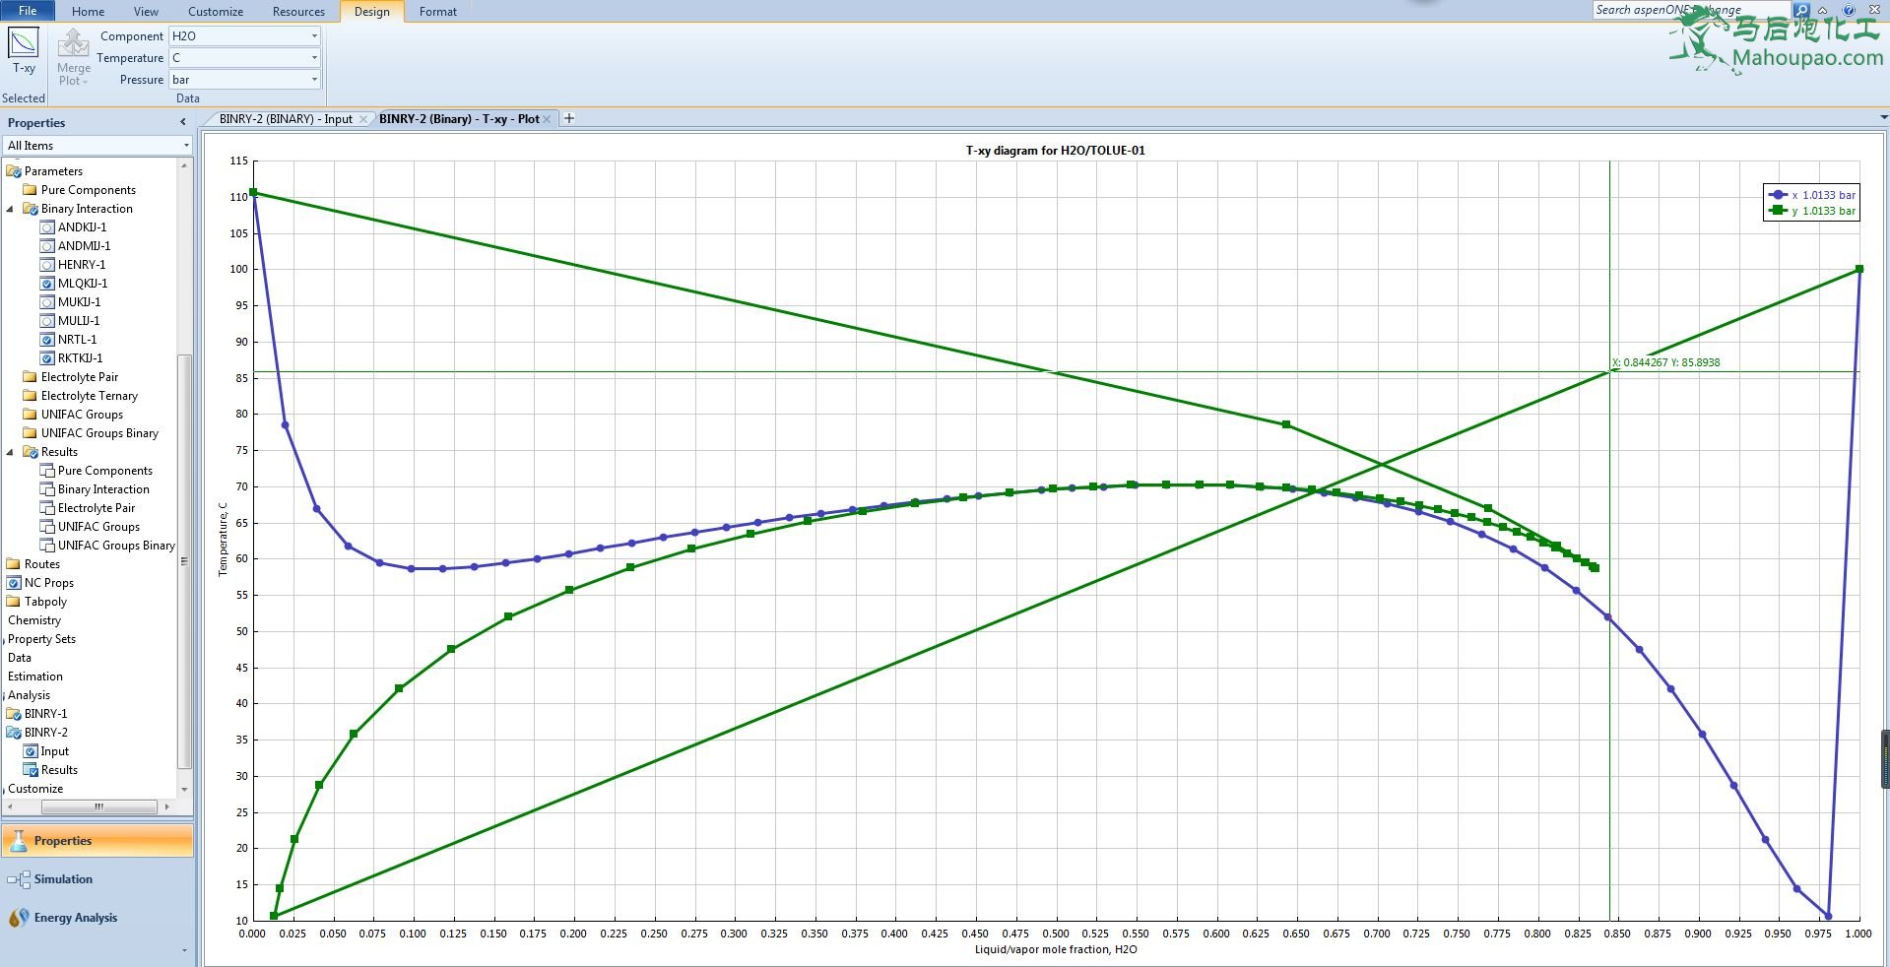Click the RKTKIJ-1 checked form icon
Viewport: 1890px width, 967px height.
(47, 358)
